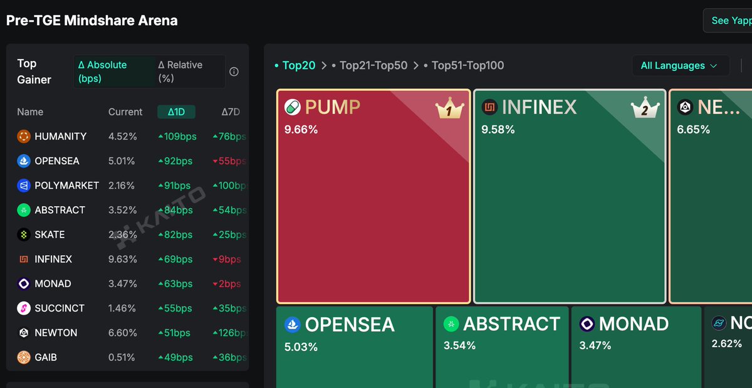Click the SKATE logo icon
The image size is (752, 388).
pyautogui.click(x=24, y=234)
